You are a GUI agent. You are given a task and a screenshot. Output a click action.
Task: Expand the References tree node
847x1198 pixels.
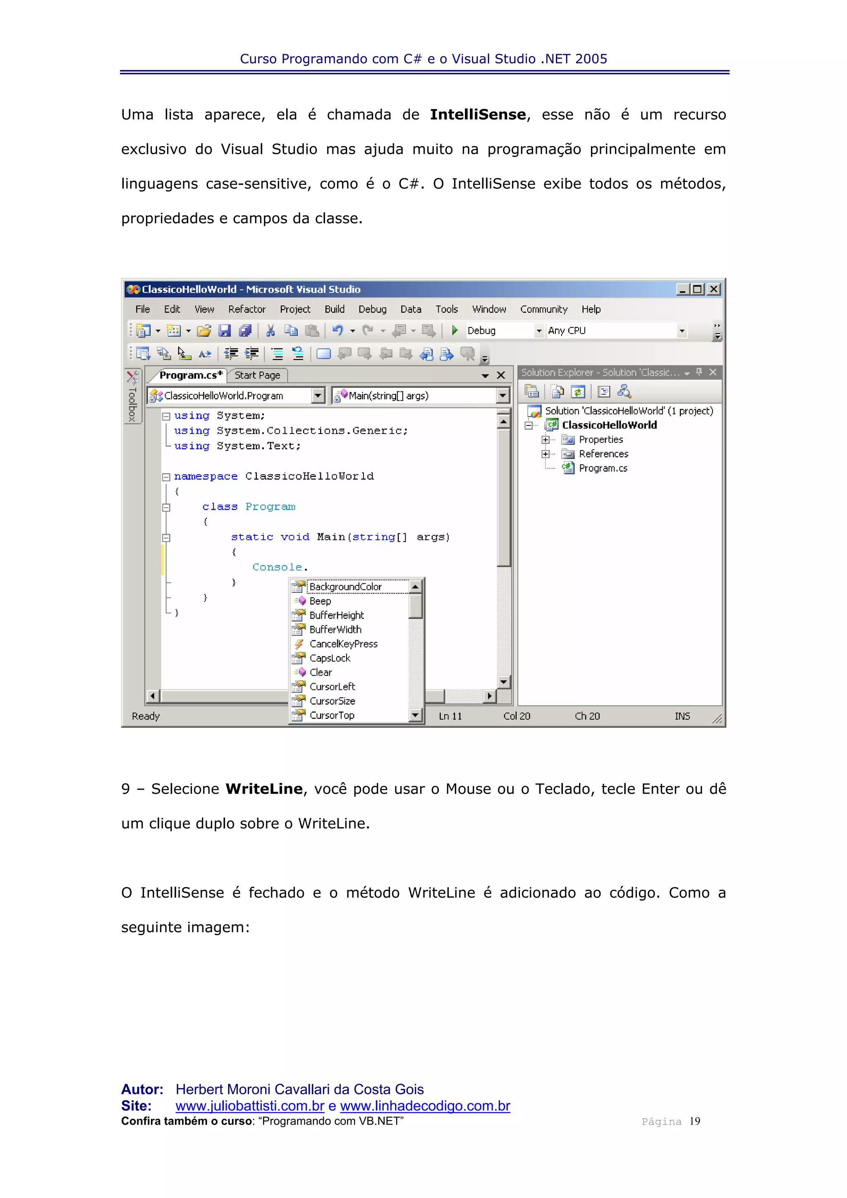[546, 454]
